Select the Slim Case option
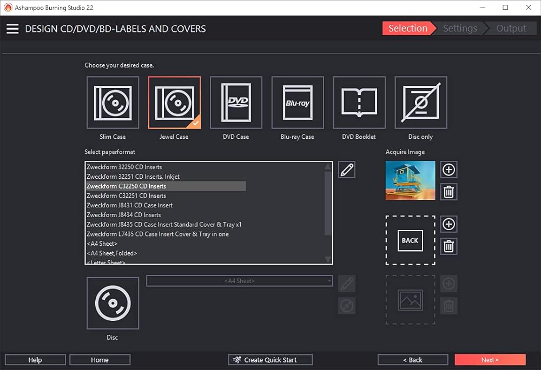 click(x=113, y=103)
